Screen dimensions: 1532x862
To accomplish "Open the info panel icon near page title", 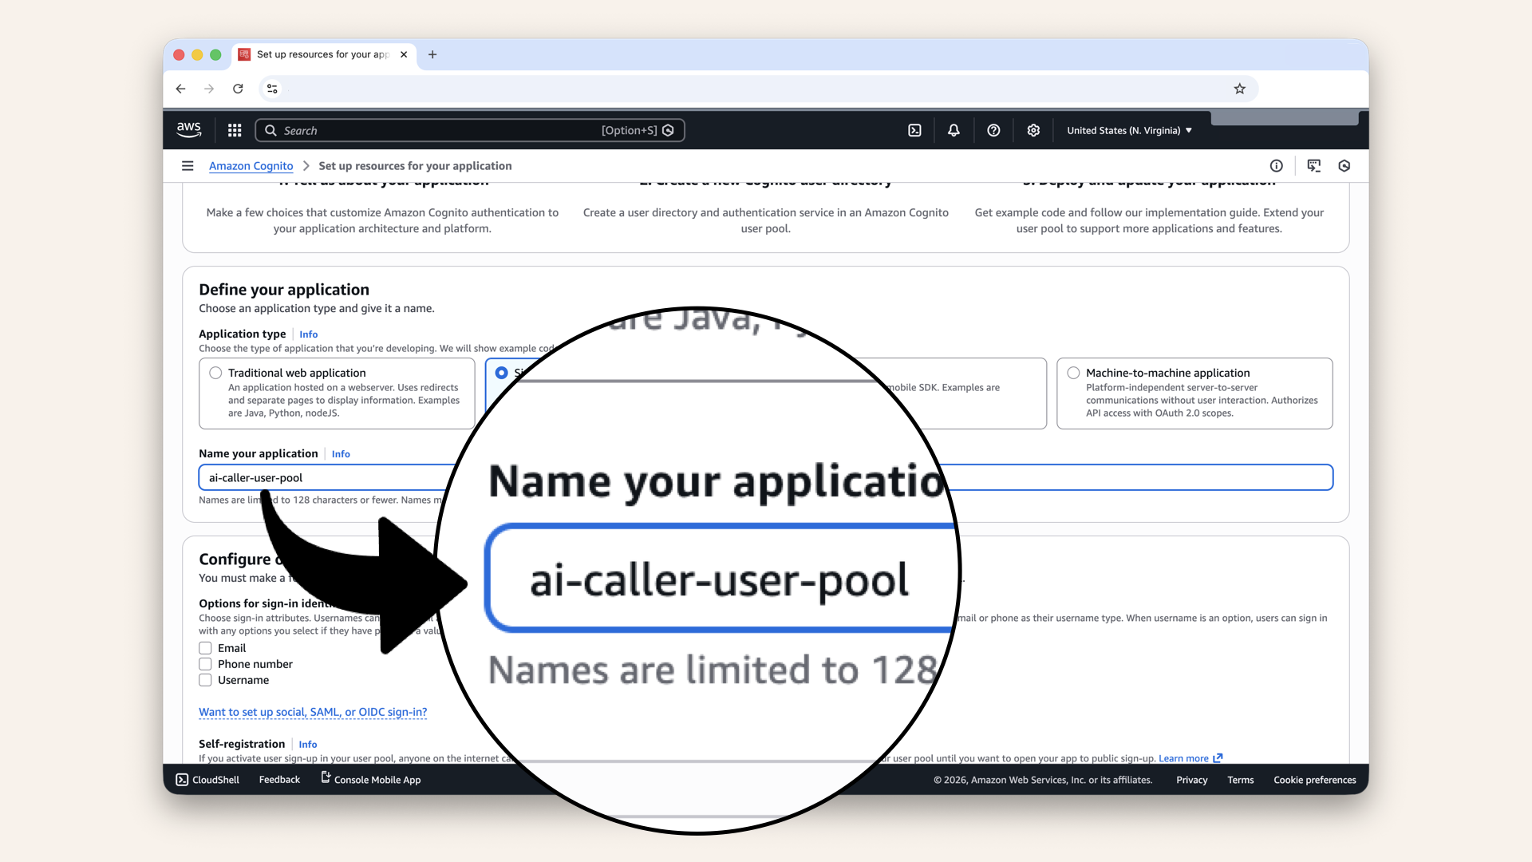I will point(1276,166).
